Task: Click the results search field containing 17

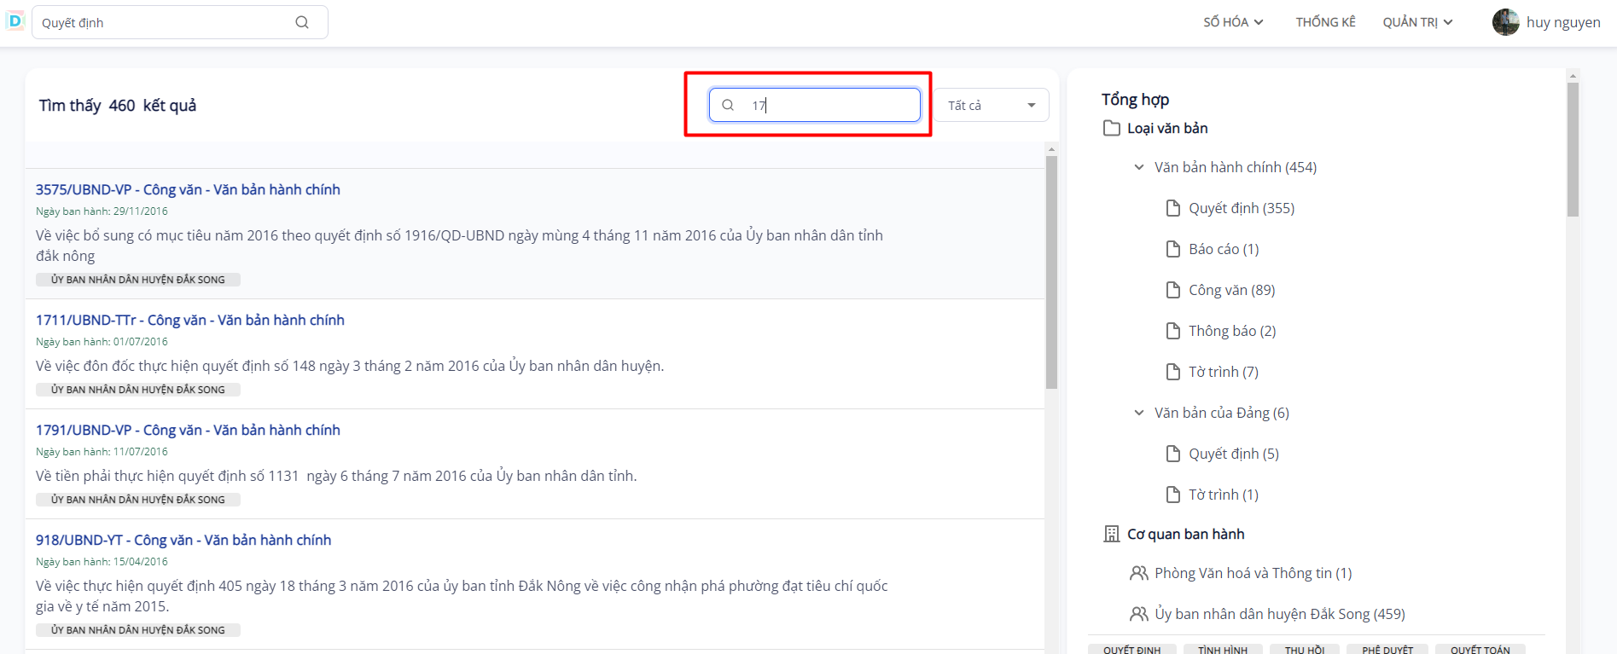Action: [828, 106]
